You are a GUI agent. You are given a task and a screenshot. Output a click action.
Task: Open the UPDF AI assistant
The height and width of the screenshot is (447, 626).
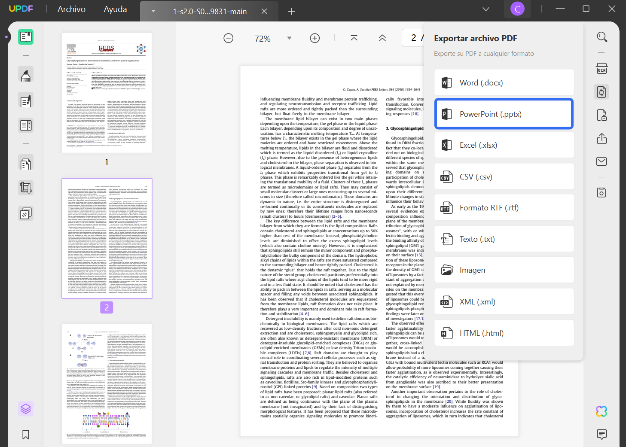point(602,411)
